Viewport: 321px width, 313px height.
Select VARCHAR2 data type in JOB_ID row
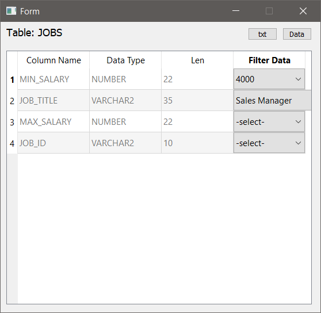point(125,143)
